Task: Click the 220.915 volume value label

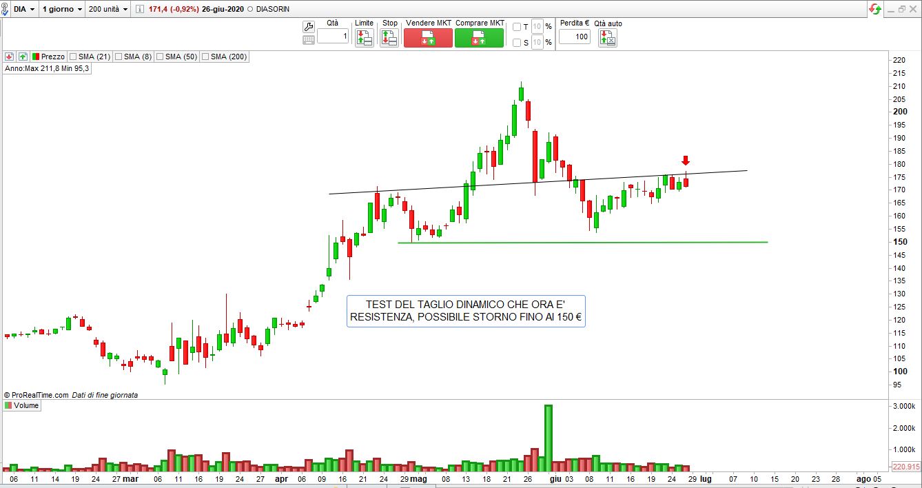Action: (905, 467)
